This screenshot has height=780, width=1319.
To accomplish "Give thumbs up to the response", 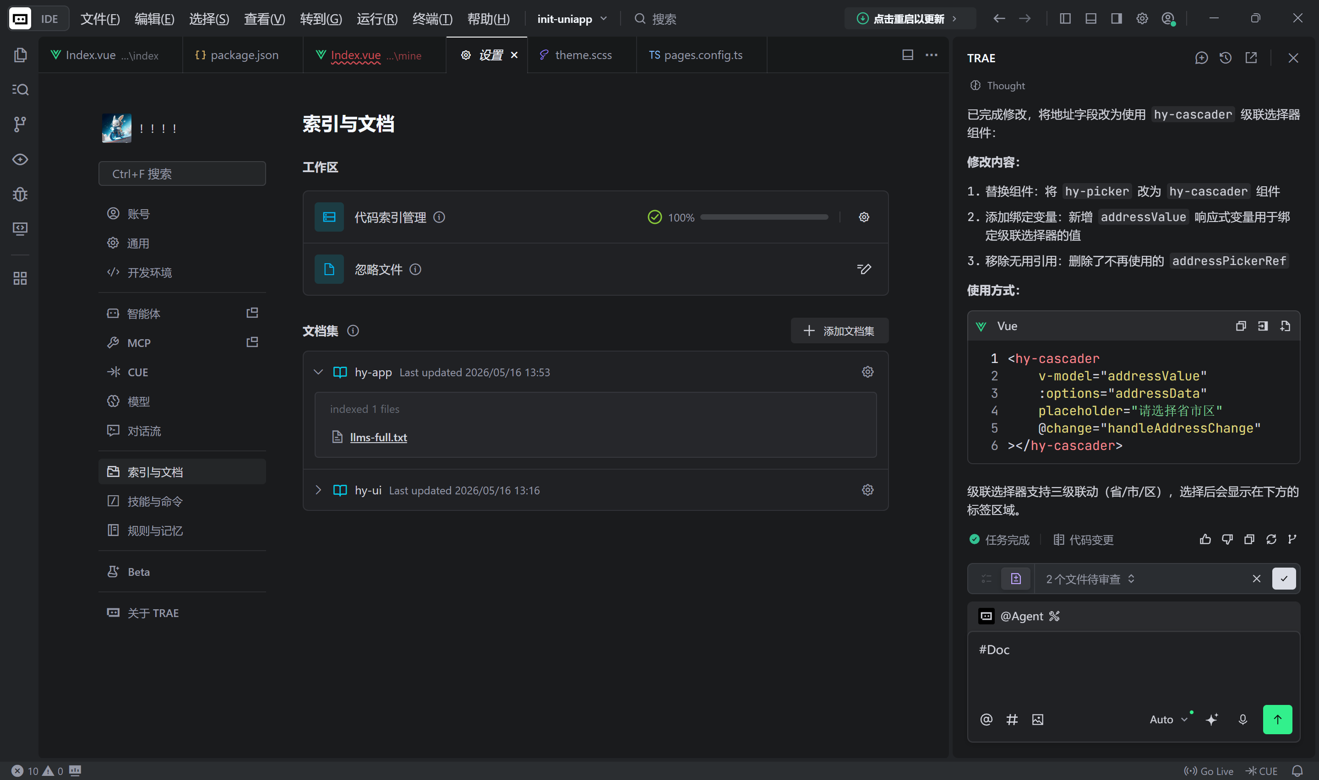I will (1205, 539).
